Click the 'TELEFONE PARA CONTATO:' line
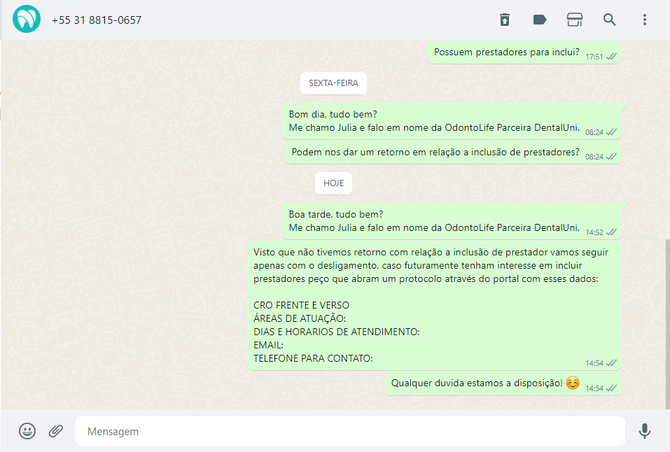The image size is (670, 452). (313, 358)
